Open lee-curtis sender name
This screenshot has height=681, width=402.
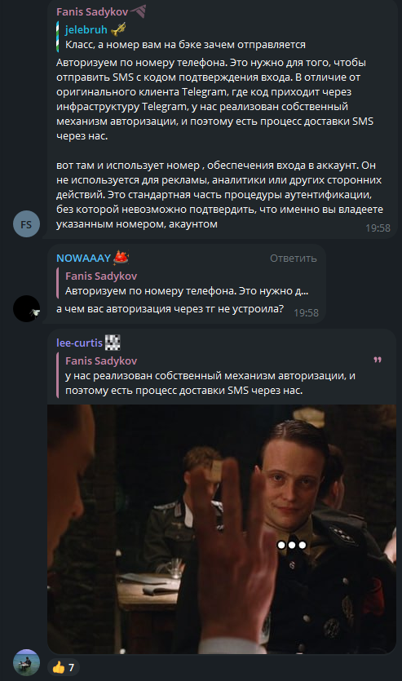(x=79, y=343)
